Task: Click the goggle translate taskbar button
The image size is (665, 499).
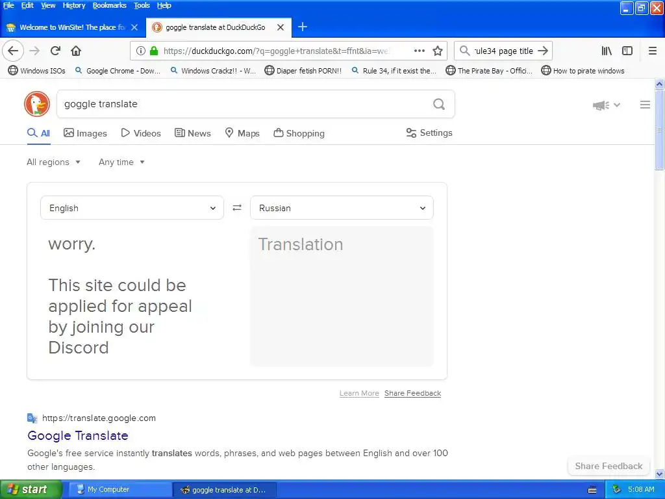Action: [225, 490]
